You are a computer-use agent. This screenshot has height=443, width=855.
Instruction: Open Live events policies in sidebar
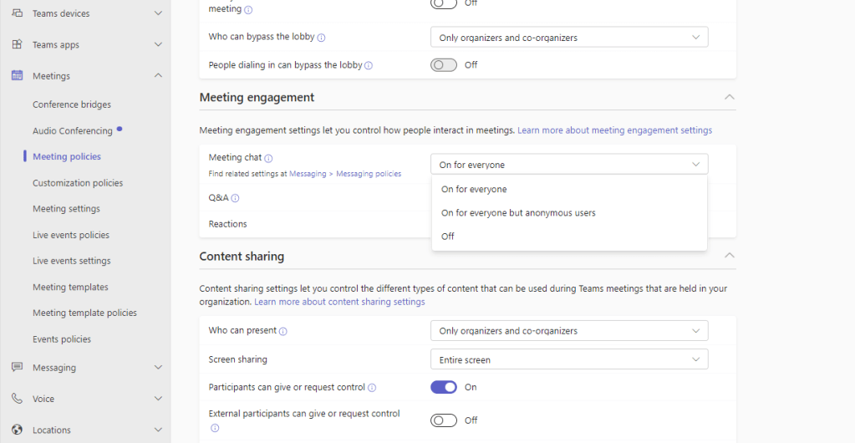click(x=71, y=235)
